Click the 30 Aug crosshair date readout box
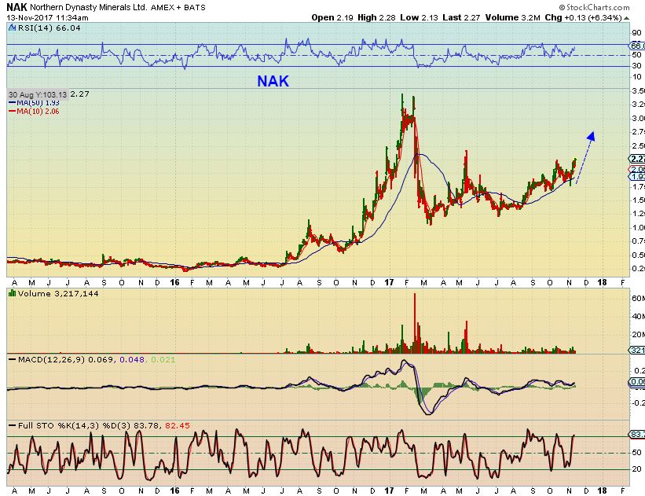Viewport: 645px width, 496px height. pyautogui.click(x=38, y=94)
